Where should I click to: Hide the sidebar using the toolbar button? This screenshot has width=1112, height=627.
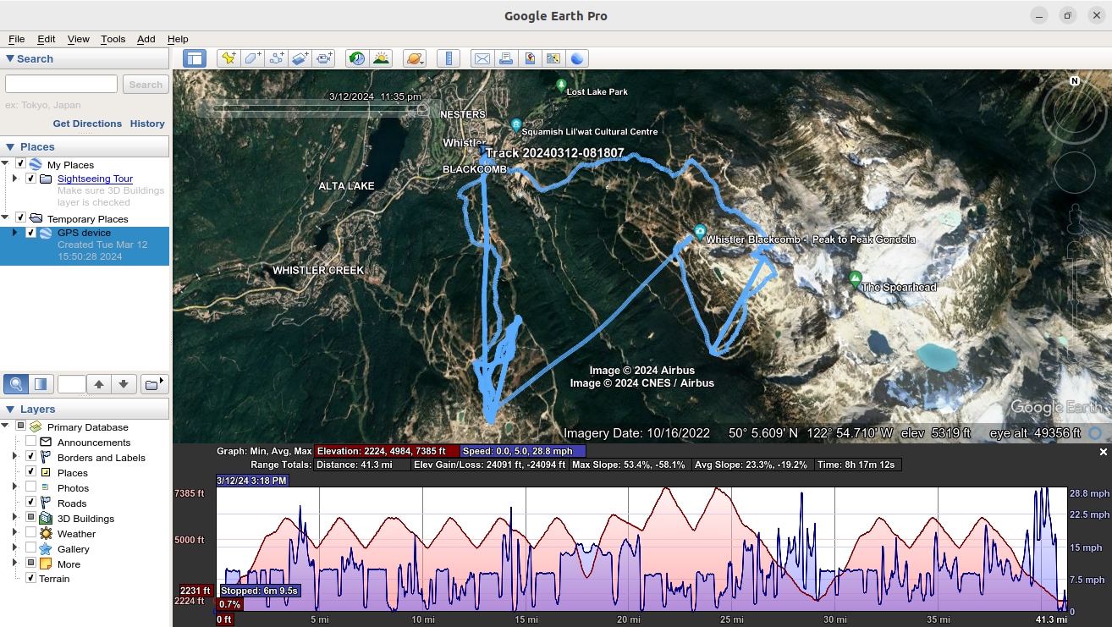tap(195, 58)
